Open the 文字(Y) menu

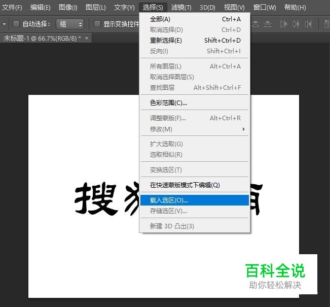(x=124, y=8)
